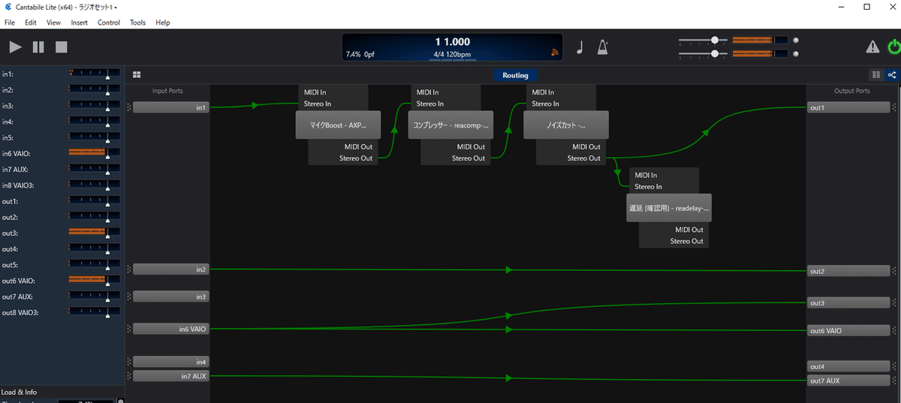Viewport: 901px width, 403px height.
Task: Click the lower round indicator beside level meter
Action: 796,53
